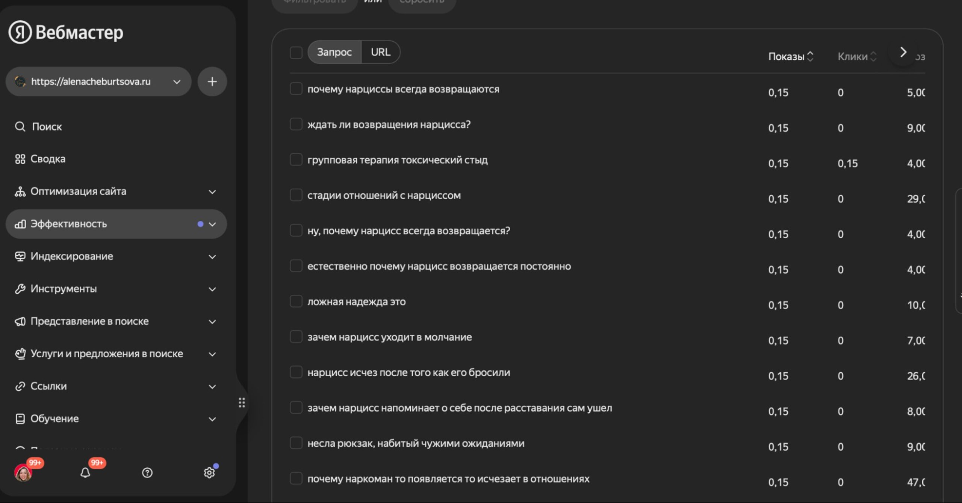Check the row 'ложная надежда это'
The image size is (962, 503).
click(x=296, y=301)
